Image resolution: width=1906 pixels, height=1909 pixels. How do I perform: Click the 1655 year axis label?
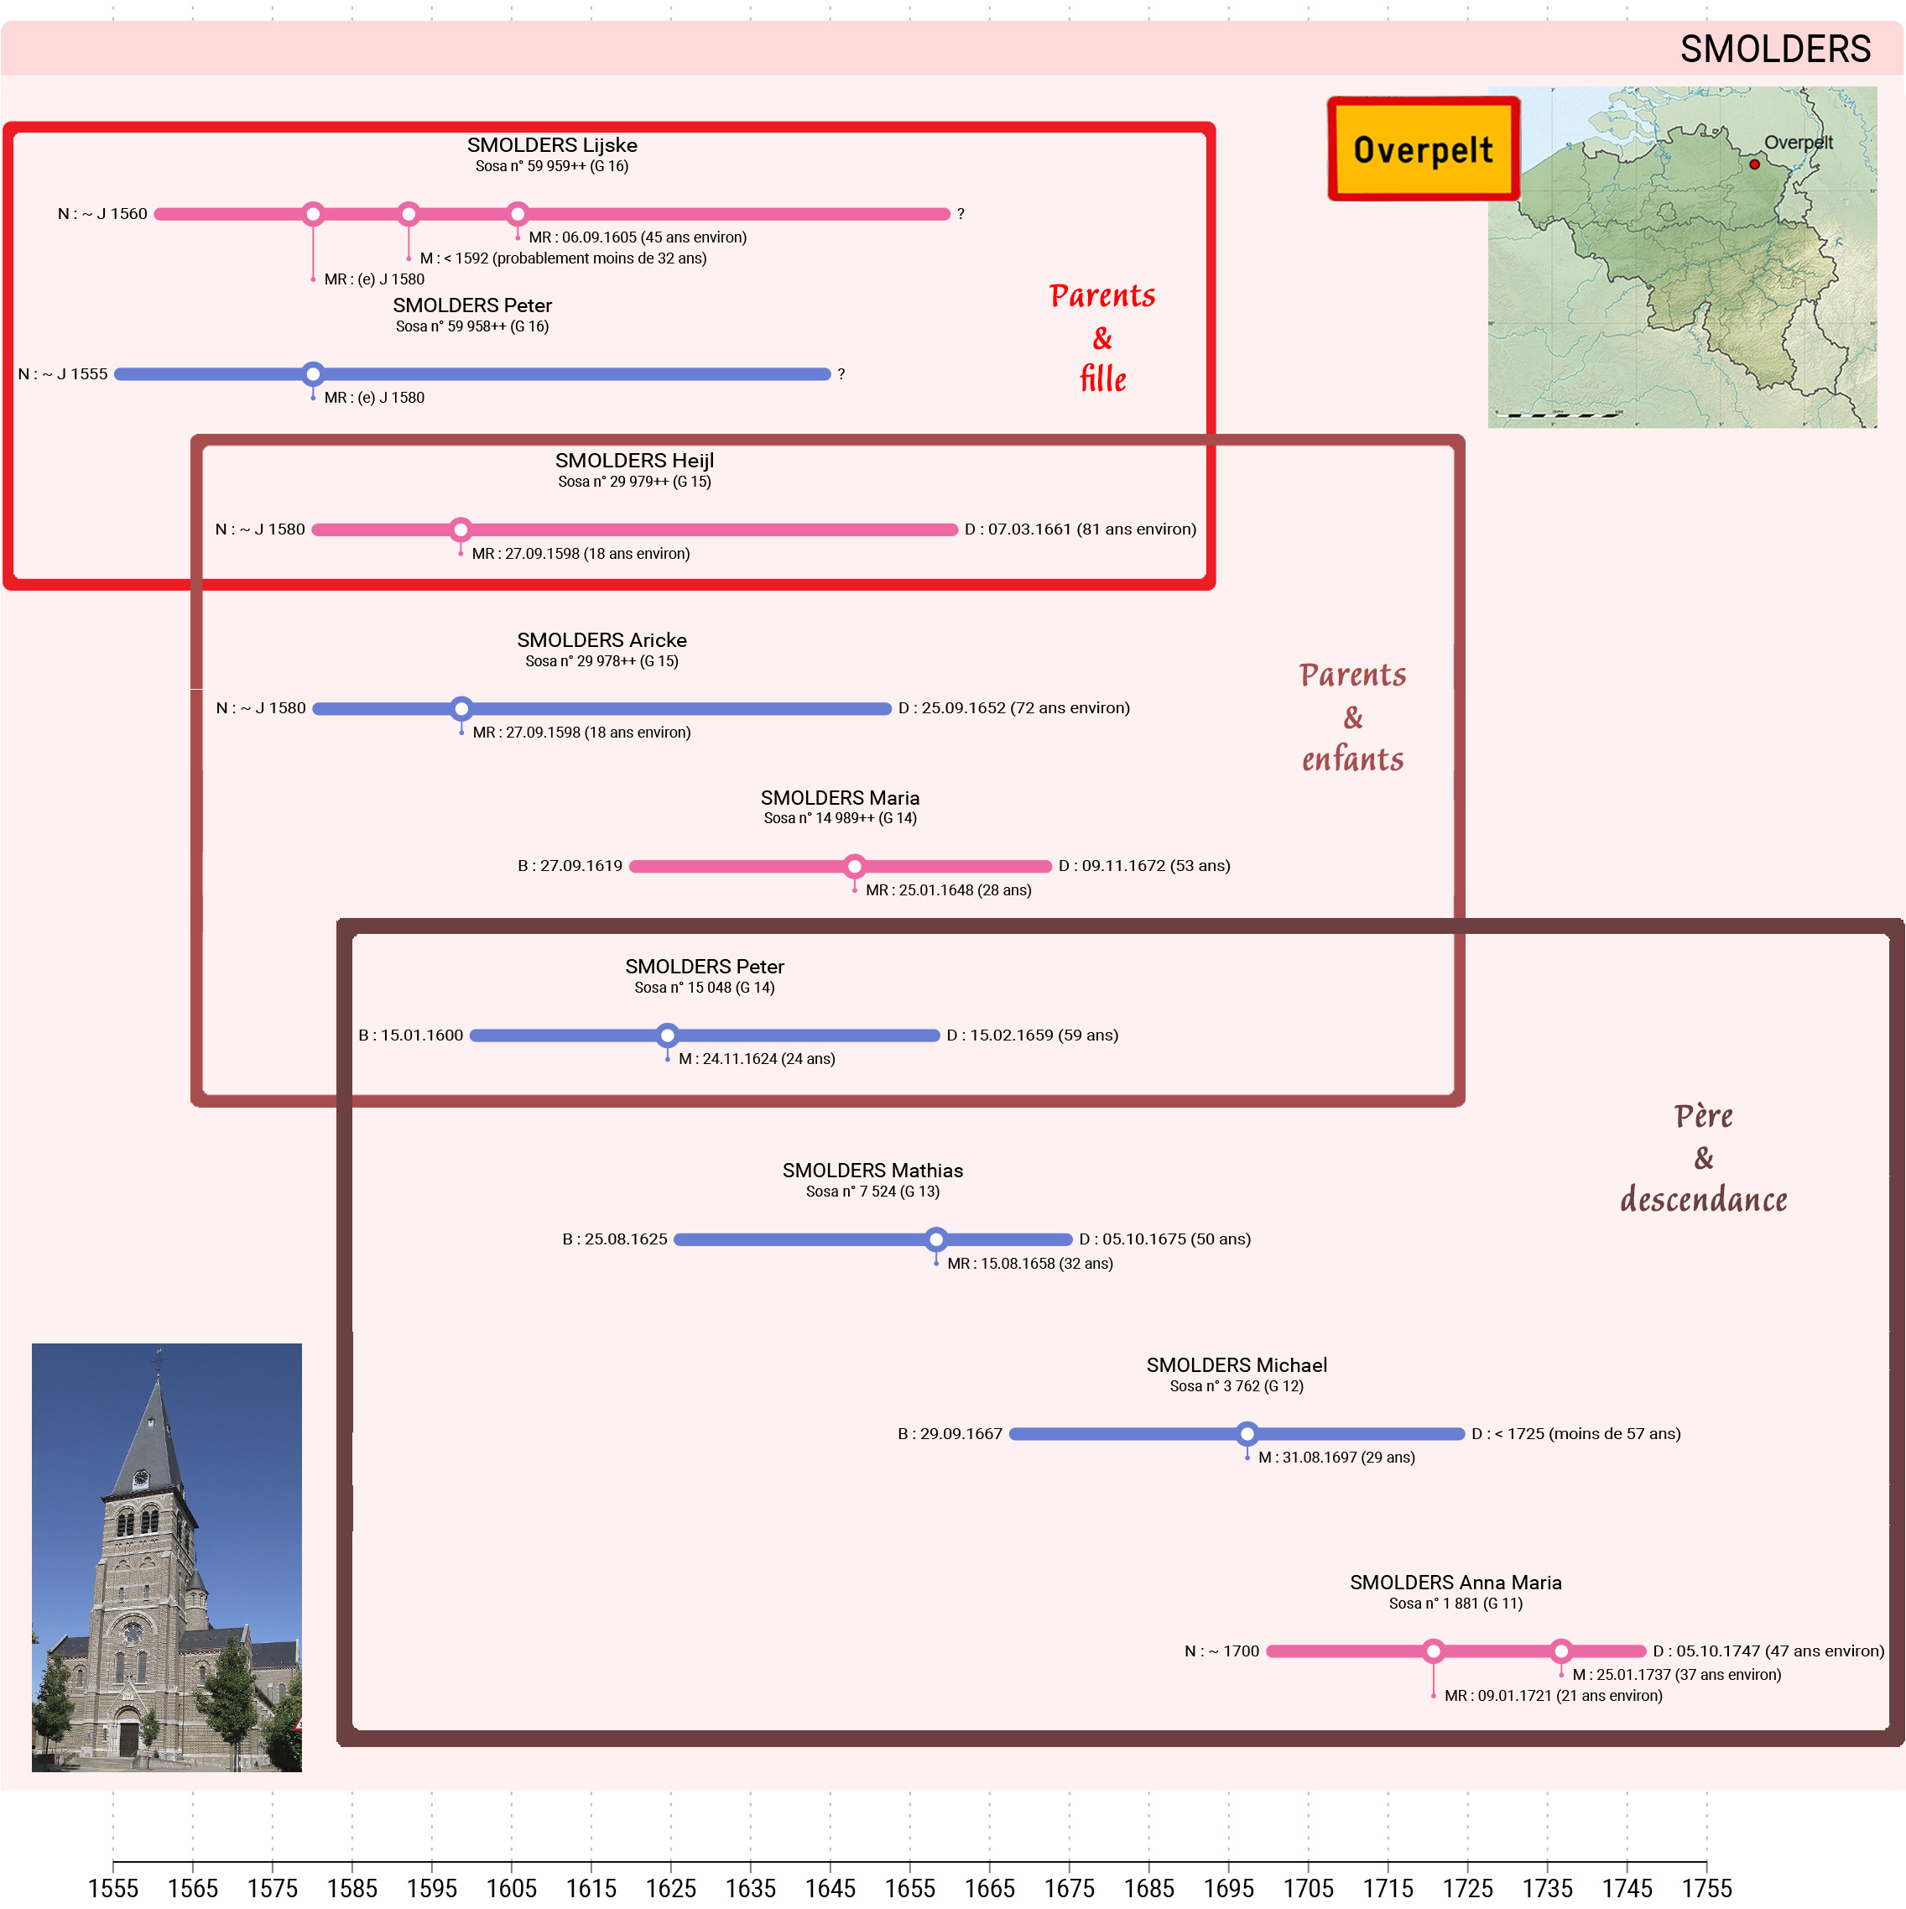coord(909,1888)
